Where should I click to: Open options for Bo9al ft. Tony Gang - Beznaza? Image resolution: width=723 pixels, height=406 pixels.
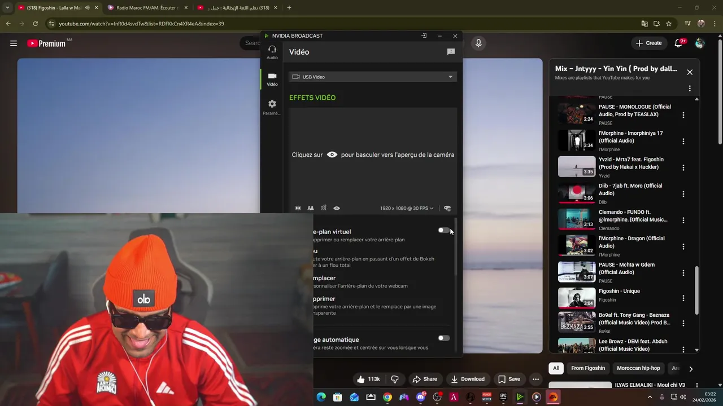pyautogui.click(x=683, y=323)
